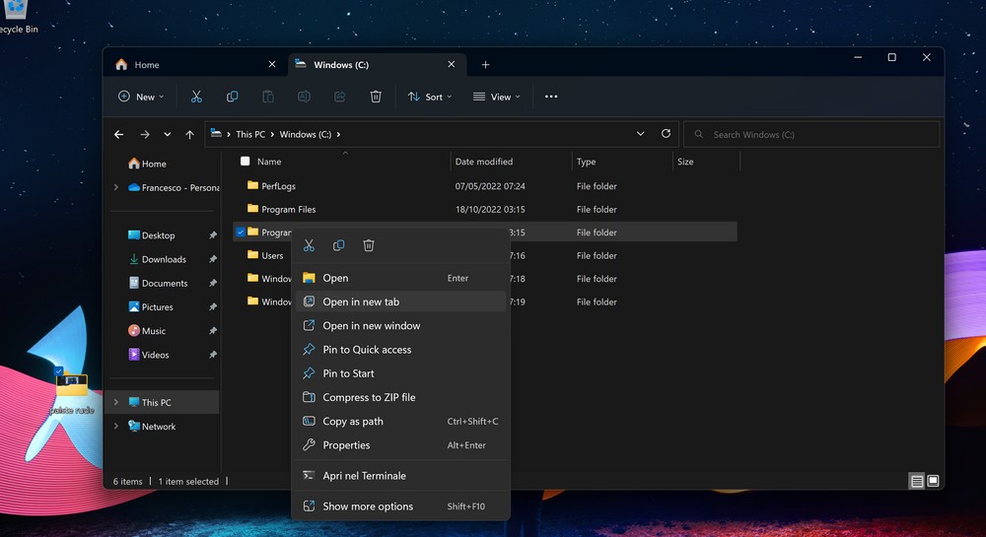This screenshot has height=537, width=986.
Task: Switch to the large thumbnails view icon
Action: (933, 481)
